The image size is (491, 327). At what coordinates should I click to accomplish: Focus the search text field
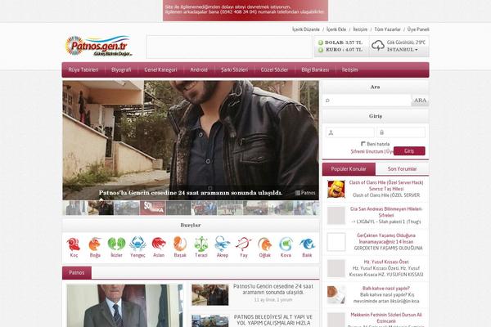click(x=367, y=101)
